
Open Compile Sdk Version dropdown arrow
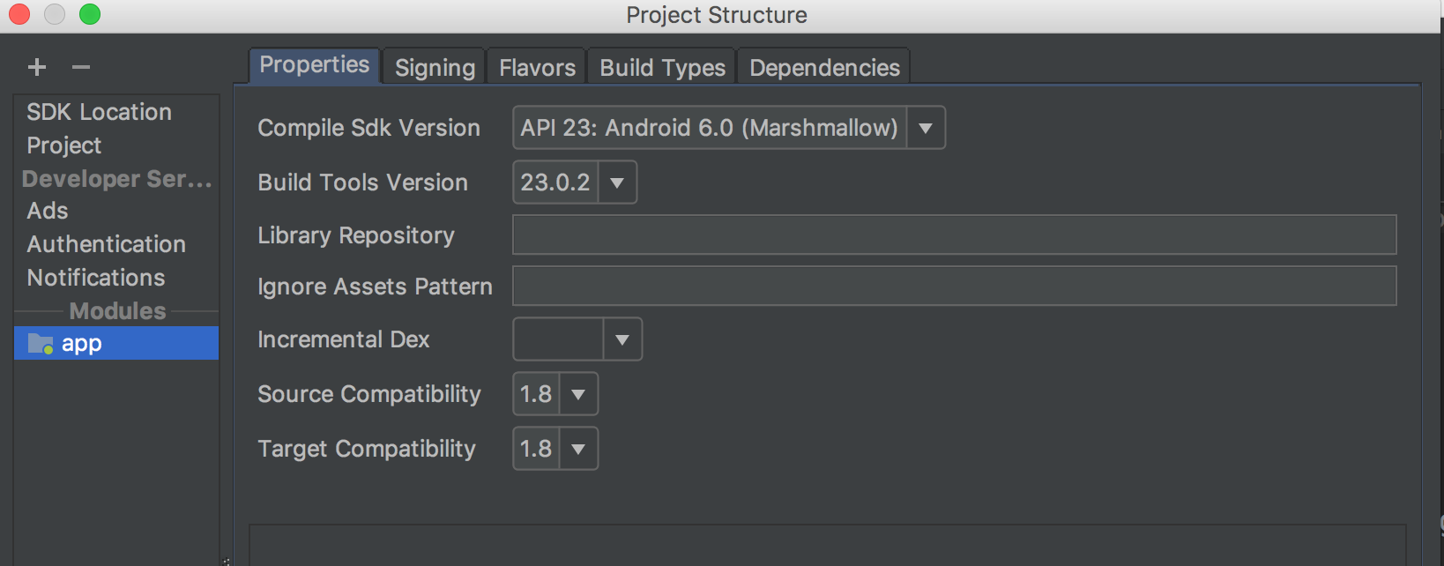click(x=925, y=128)
